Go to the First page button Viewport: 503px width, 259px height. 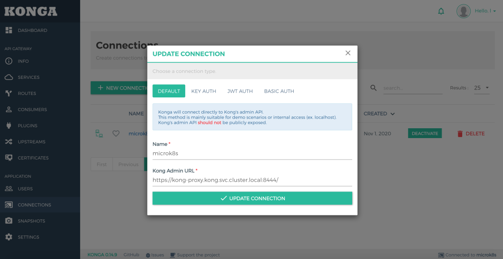(102, 165)
